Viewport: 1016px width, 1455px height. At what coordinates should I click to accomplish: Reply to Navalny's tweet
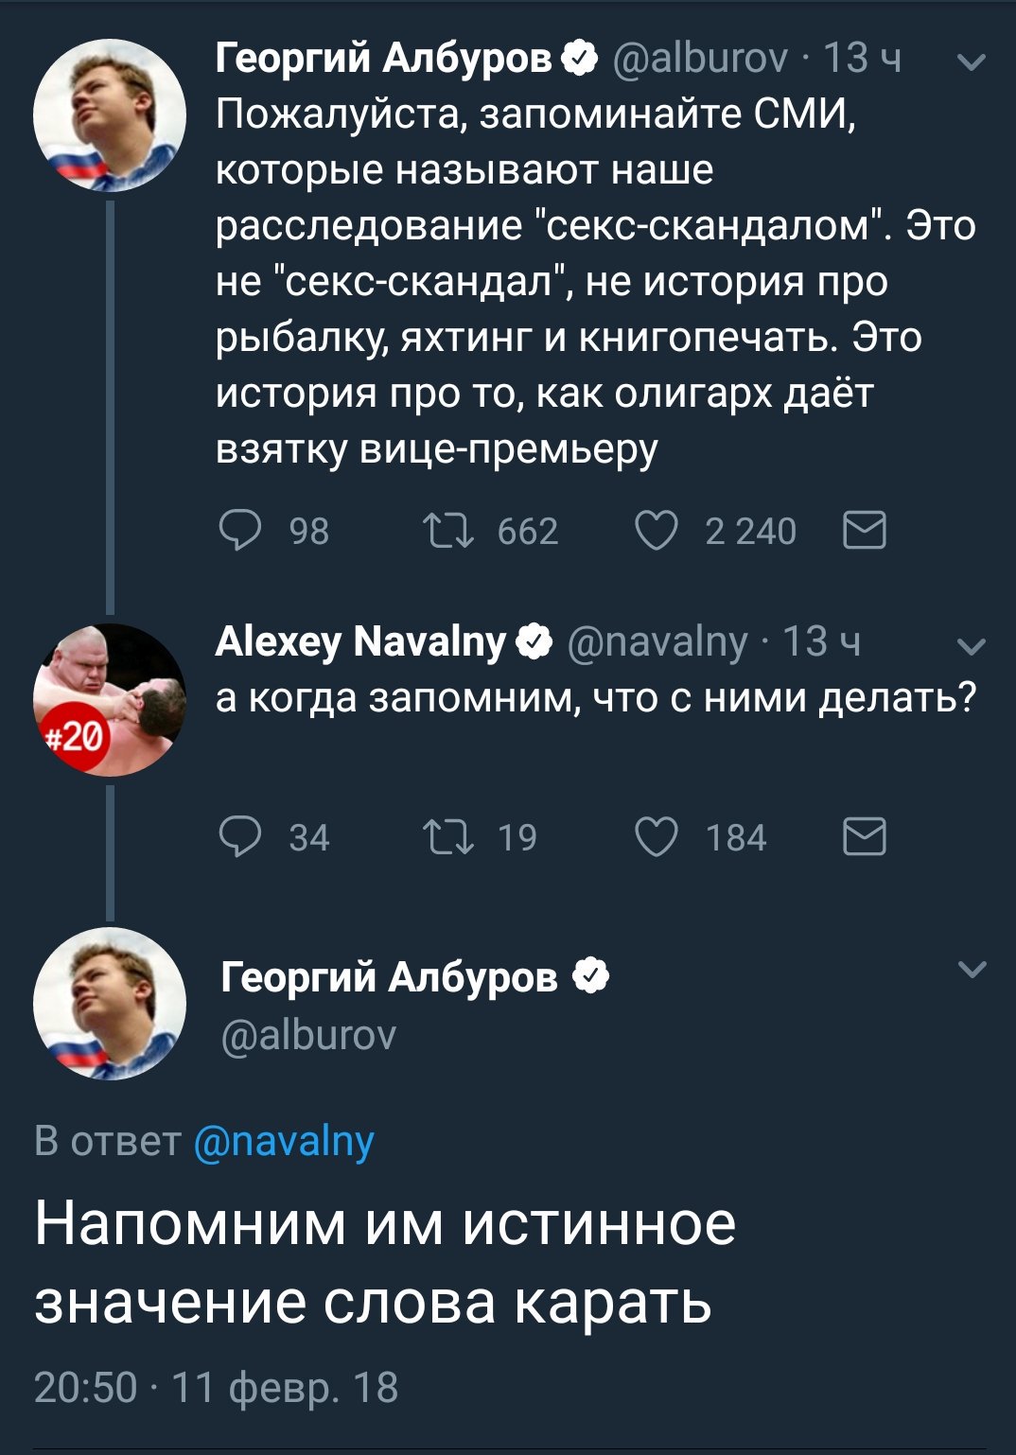tap(240, 837)
